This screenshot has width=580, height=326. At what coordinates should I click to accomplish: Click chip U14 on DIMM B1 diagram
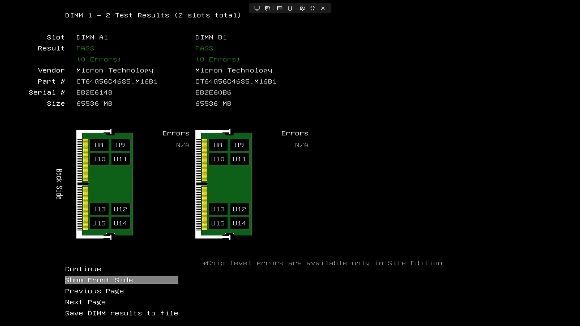pyautogui.click(x=240, y=223)
